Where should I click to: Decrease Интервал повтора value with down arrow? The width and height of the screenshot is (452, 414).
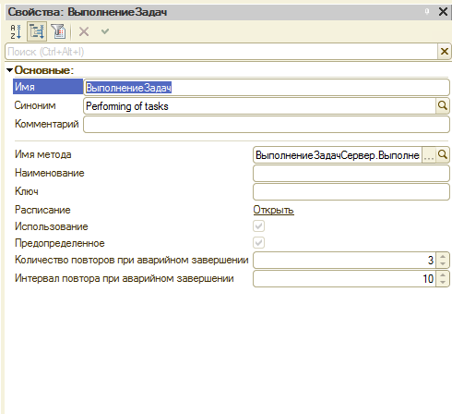pos(443,282)
